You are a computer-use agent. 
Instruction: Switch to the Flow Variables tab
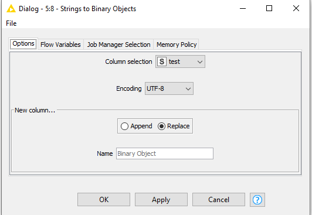(x=60, y=45)
